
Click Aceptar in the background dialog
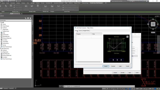tap(115, 73)
